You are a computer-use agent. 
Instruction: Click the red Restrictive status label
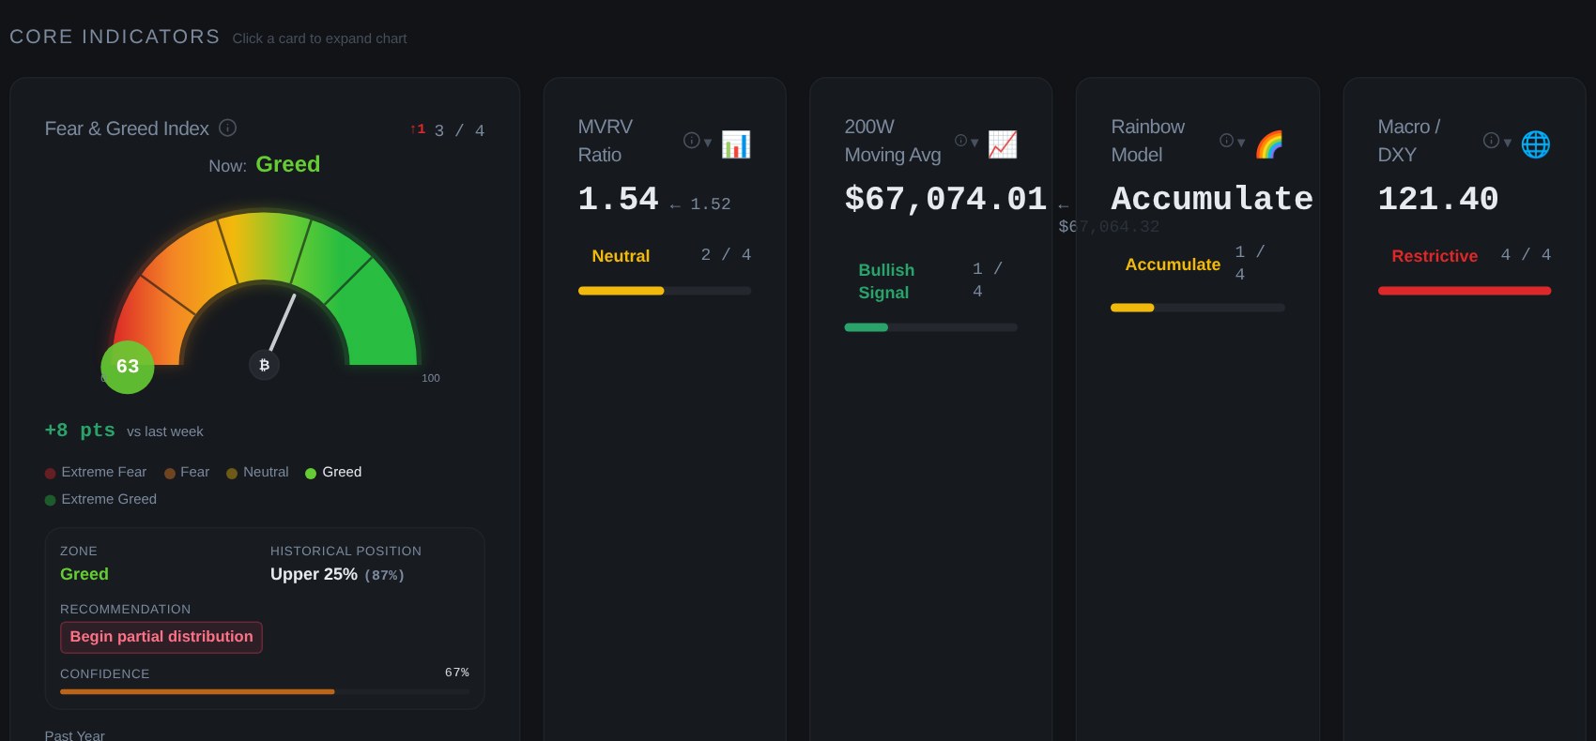coord(1435,256)
